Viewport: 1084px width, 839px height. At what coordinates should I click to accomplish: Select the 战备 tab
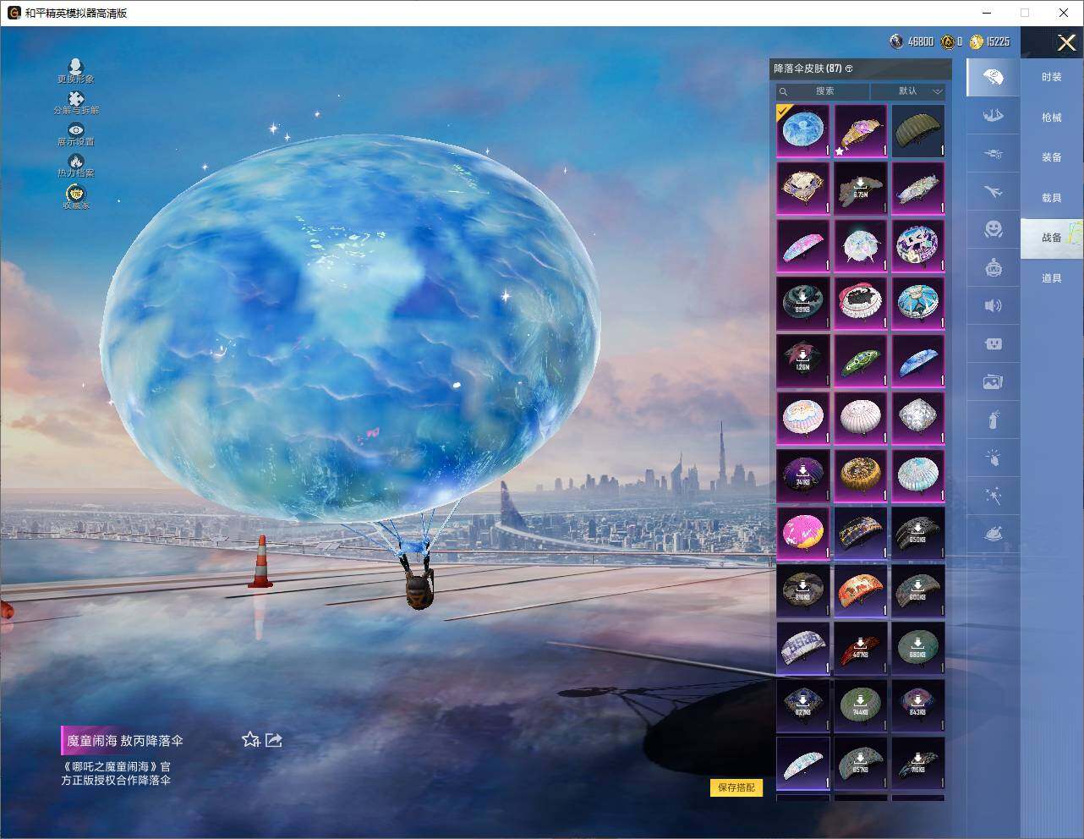pyautogui.click(x=1052, y=238)
